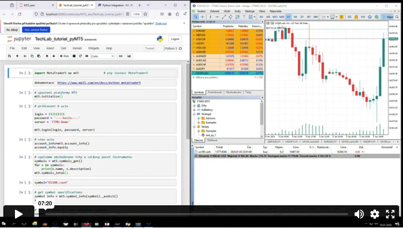The width and height of the screenshot is (403, 228).
Task: Click the Jupyter logo
Action: [19, 39]
